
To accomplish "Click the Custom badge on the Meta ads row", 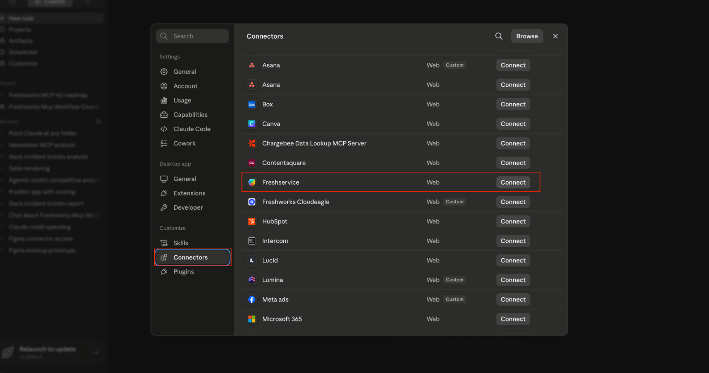I will coord(455,299).
